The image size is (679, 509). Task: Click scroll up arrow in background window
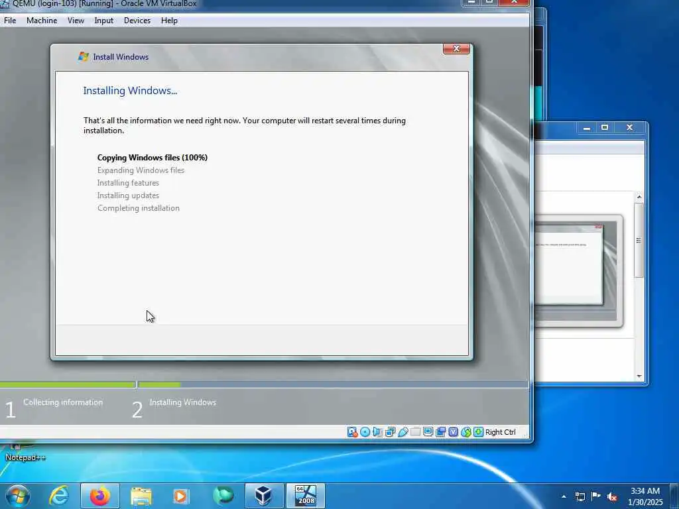point(639,197)
